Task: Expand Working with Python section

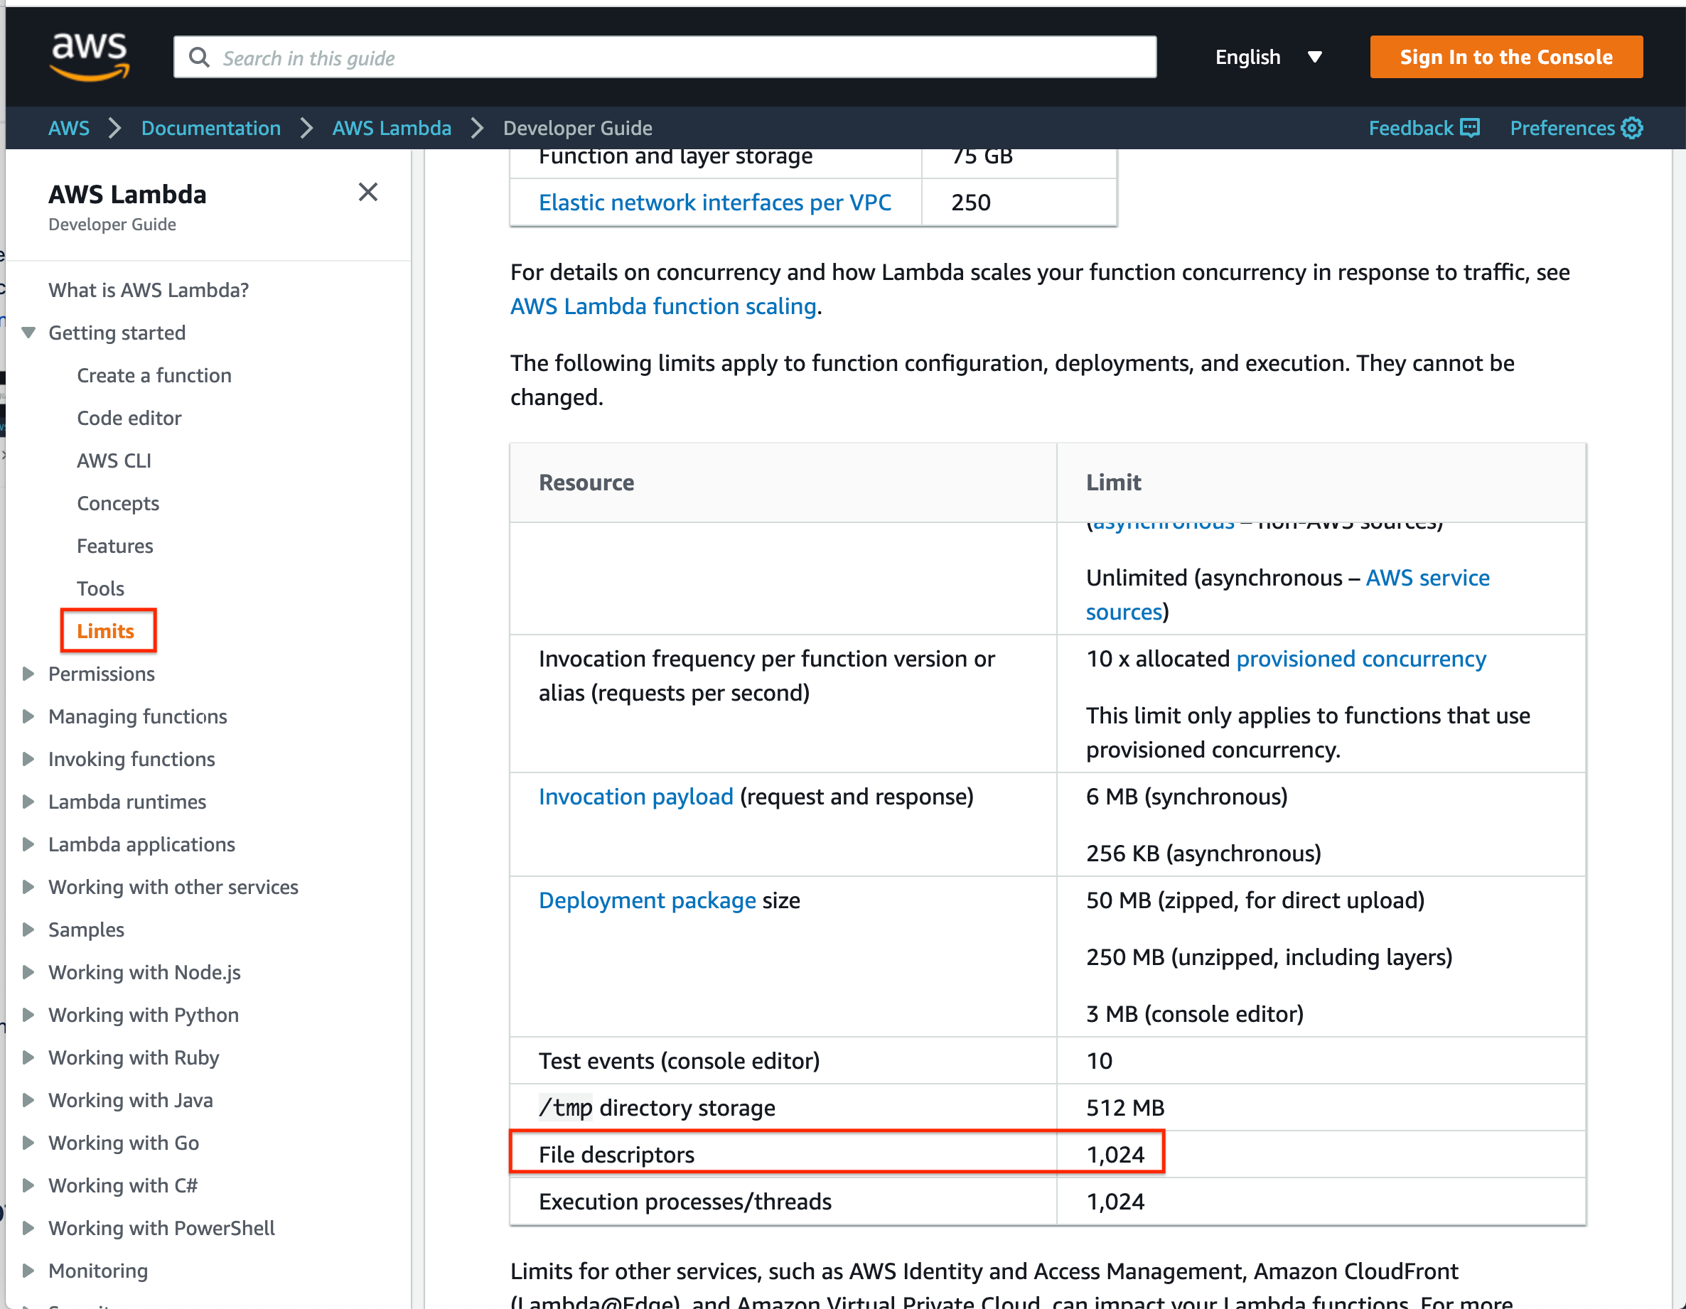Action: [x=28, y=1015]
